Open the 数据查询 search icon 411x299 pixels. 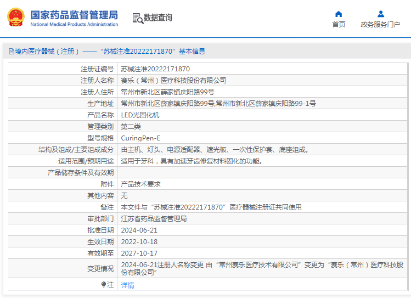tap(138, 18)
